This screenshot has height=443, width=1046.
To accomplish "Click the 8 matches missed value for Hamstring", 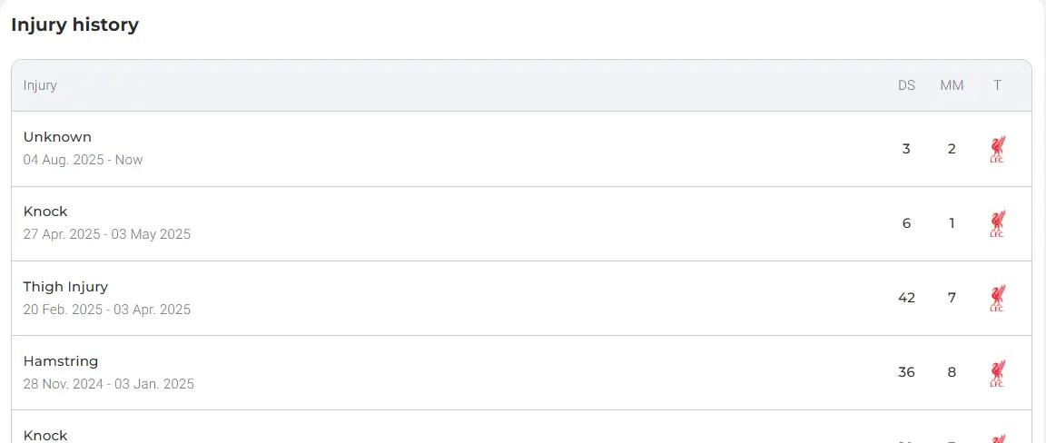I will (x=952, y=372).
